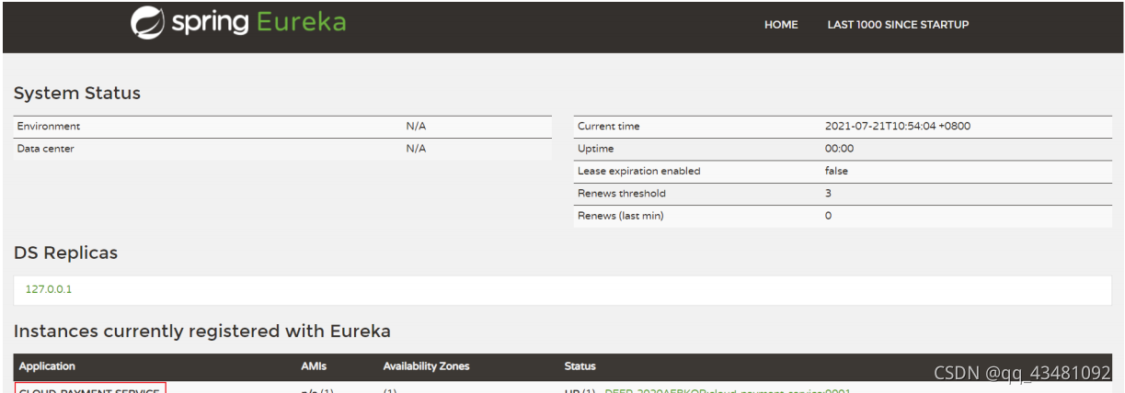Select the Renews (last min) value 0
The width and height of the screenshot is (1125, 393).
coord(828,216)
